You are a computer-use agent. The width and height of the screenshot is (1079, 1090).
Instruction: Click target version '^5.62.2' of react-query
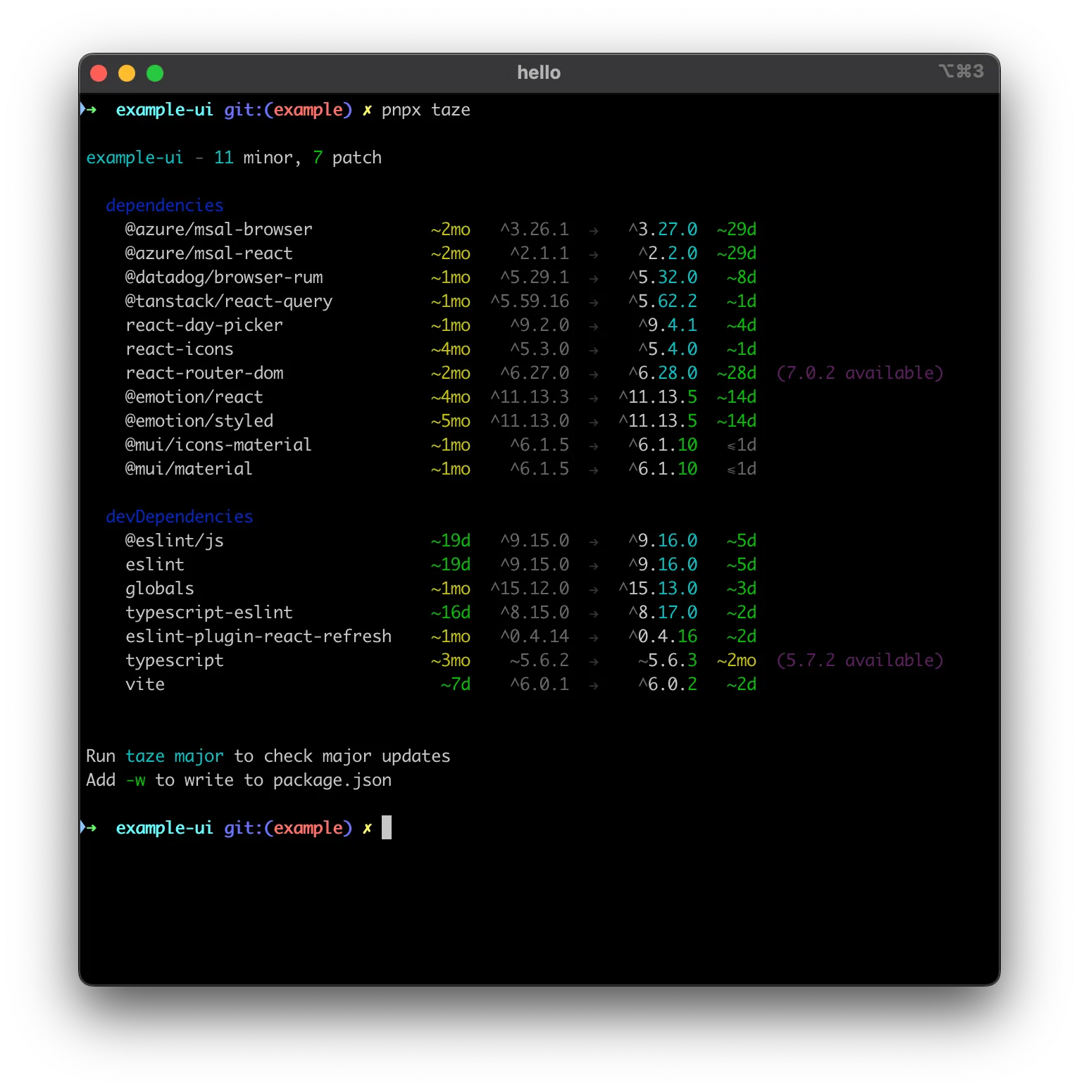(x=663, y=301)
